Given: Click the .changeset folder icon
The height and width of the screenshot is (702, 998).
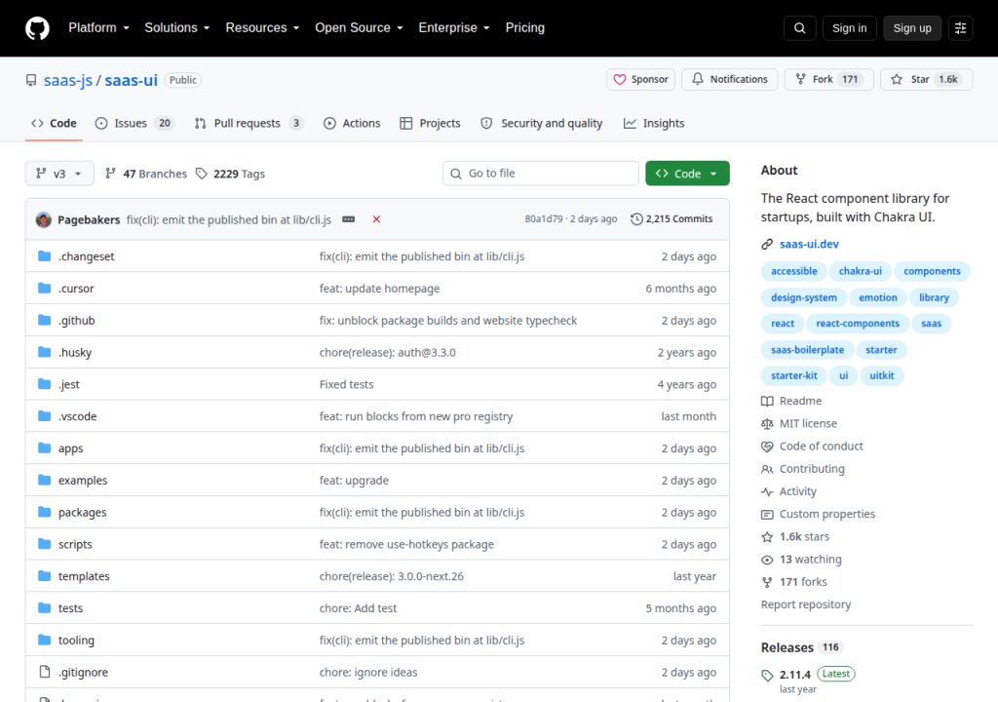Looking at the screenshot, I should coord(44,256).
